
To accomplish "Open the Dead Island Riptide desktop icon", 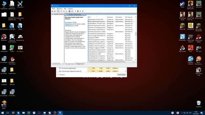I will tap(199, 38).
